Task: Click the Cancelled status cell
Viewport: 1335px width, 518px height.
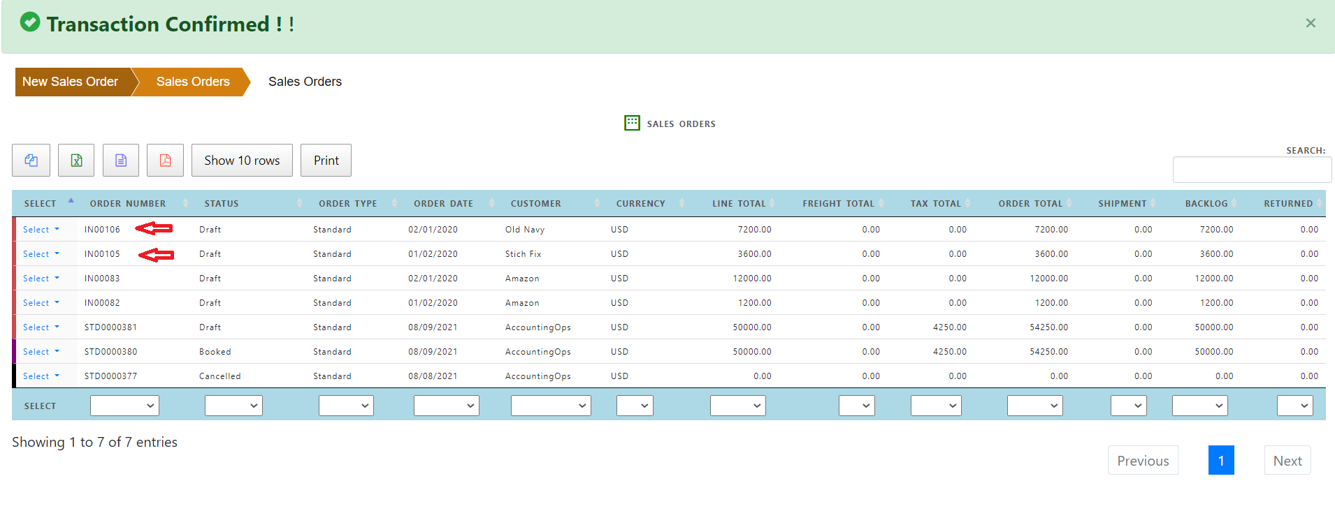Action: pyautogui.click(x=220, y=376)
